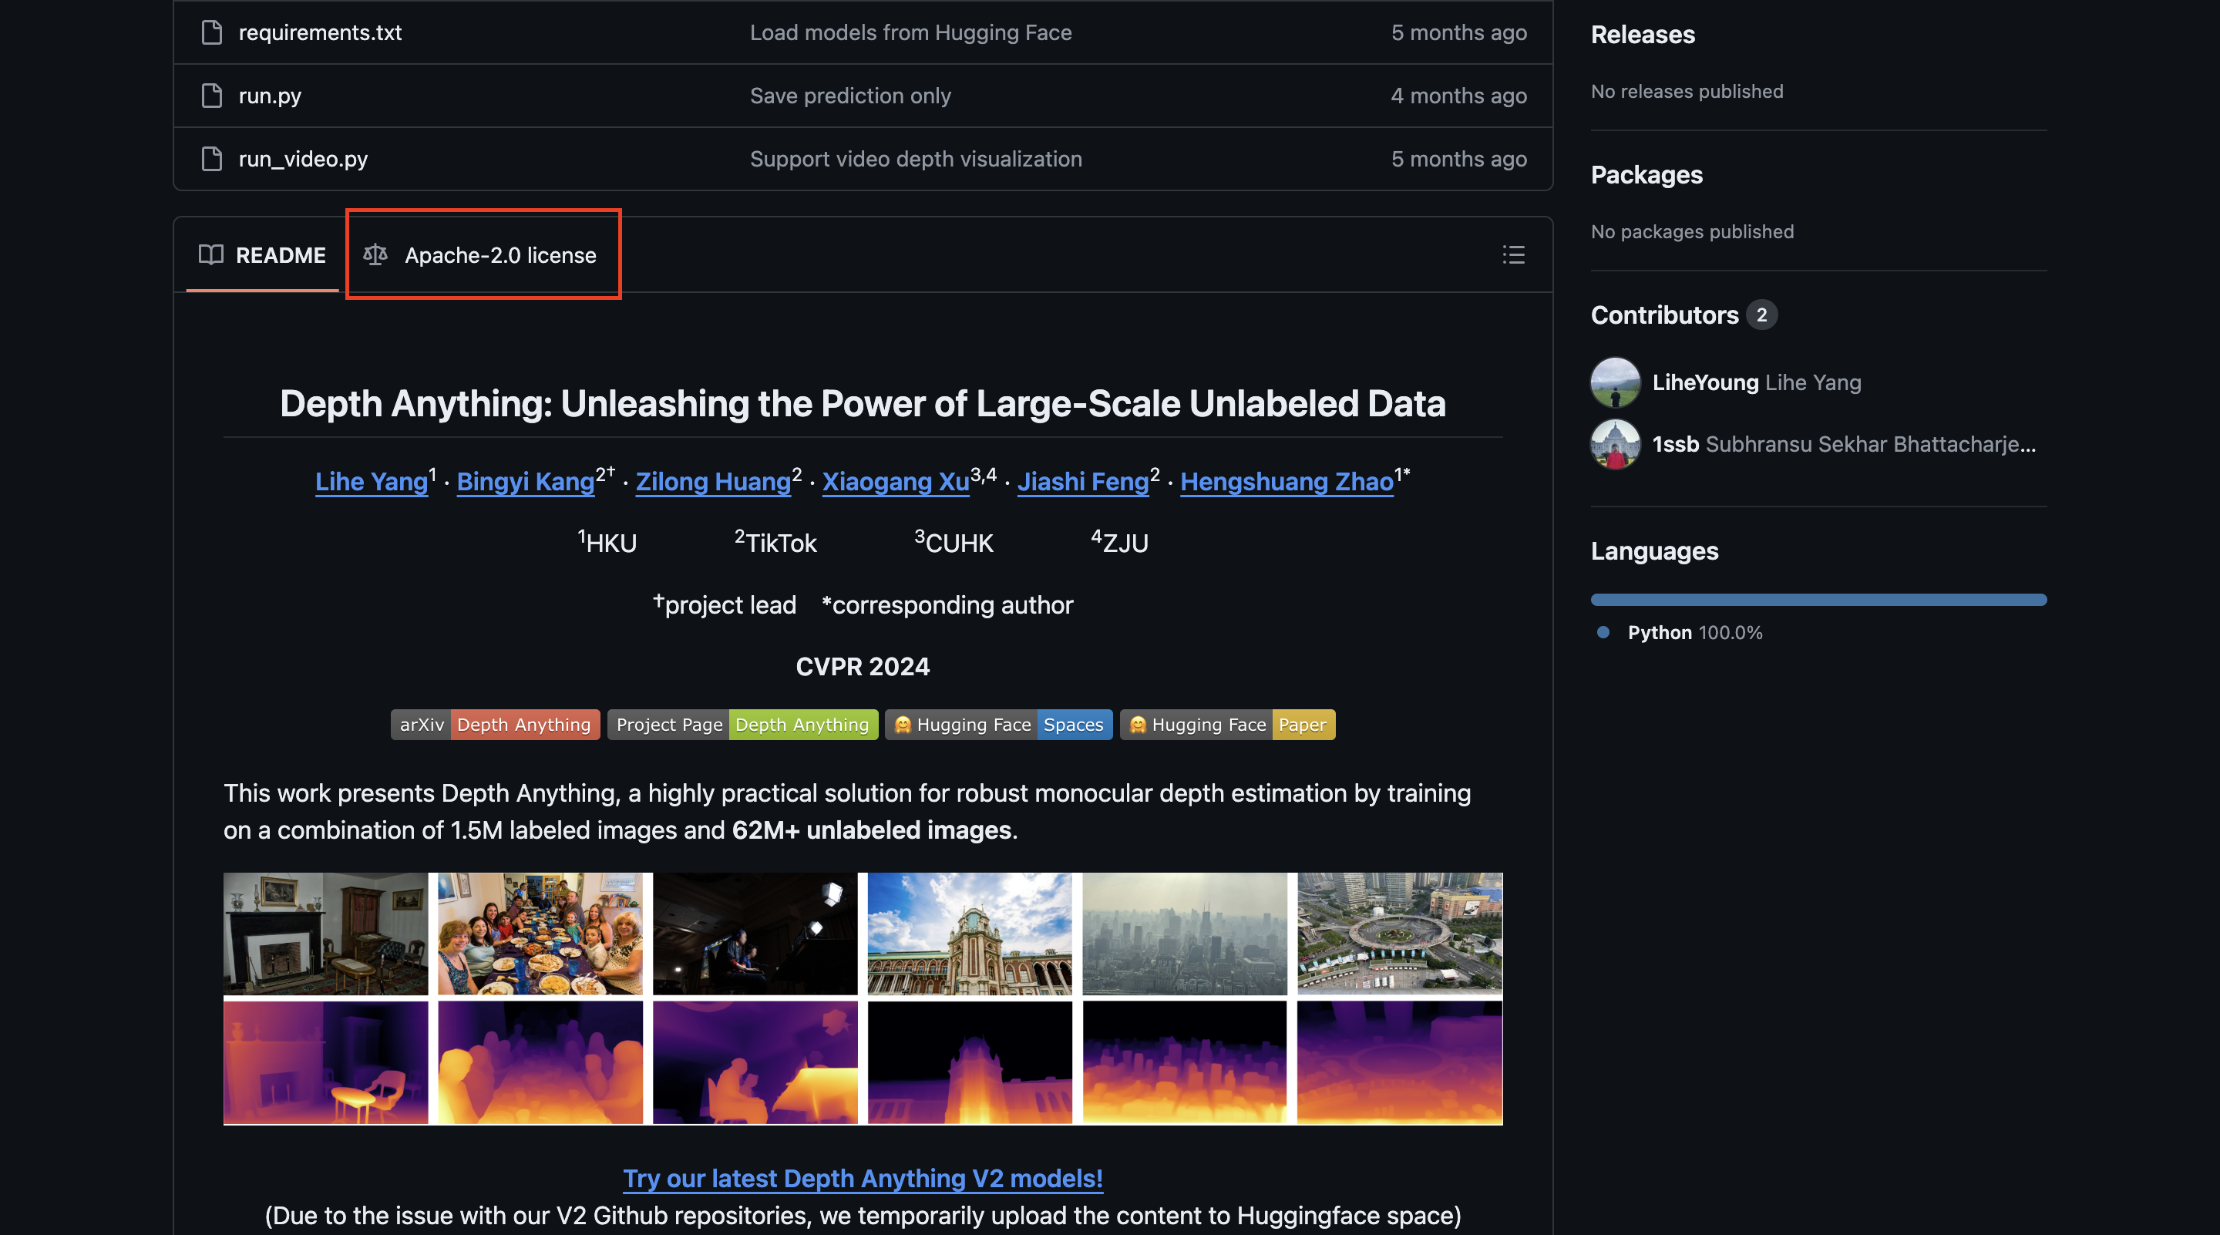Click the palace under blue sky photo

point(970,934)
